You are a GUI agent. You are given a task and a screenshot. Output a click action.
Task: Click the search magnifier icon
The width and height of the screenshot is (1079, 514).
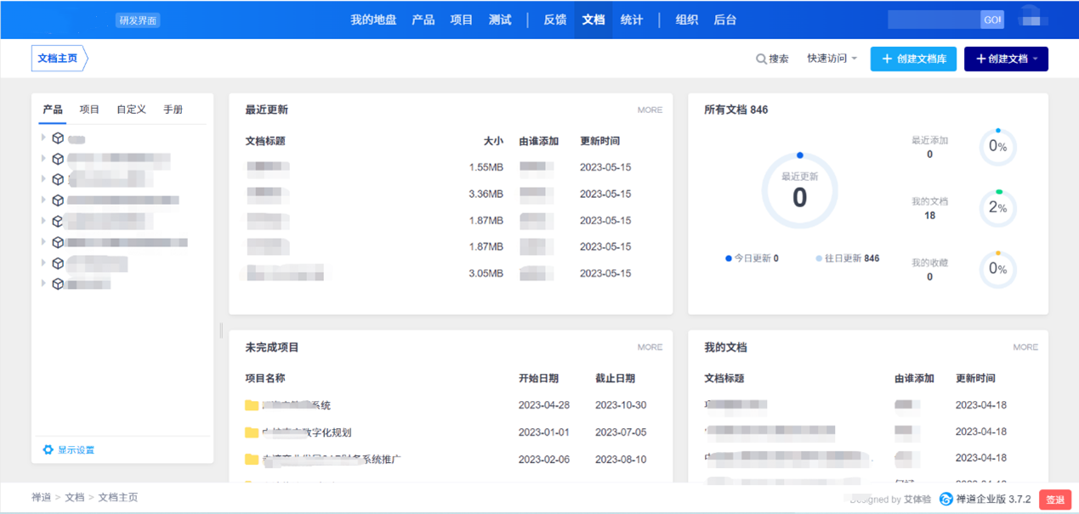(x=761, y=59)
